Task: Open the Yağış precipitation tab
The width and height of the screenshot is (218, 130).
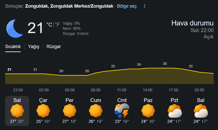Action: 34,47
